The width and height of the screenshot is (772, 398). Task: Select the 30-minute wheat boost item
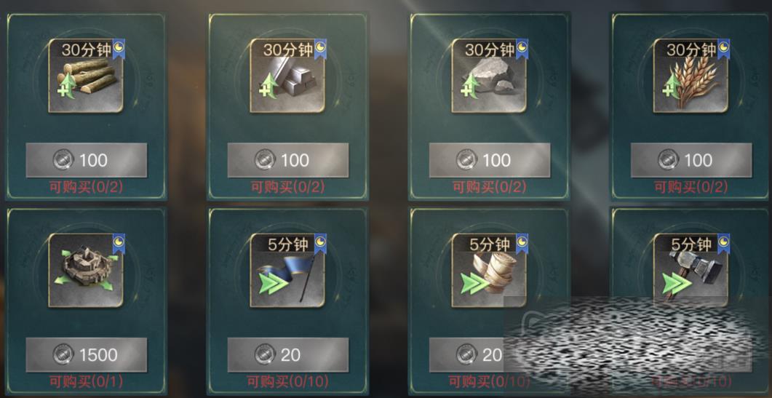pos(691,76)
